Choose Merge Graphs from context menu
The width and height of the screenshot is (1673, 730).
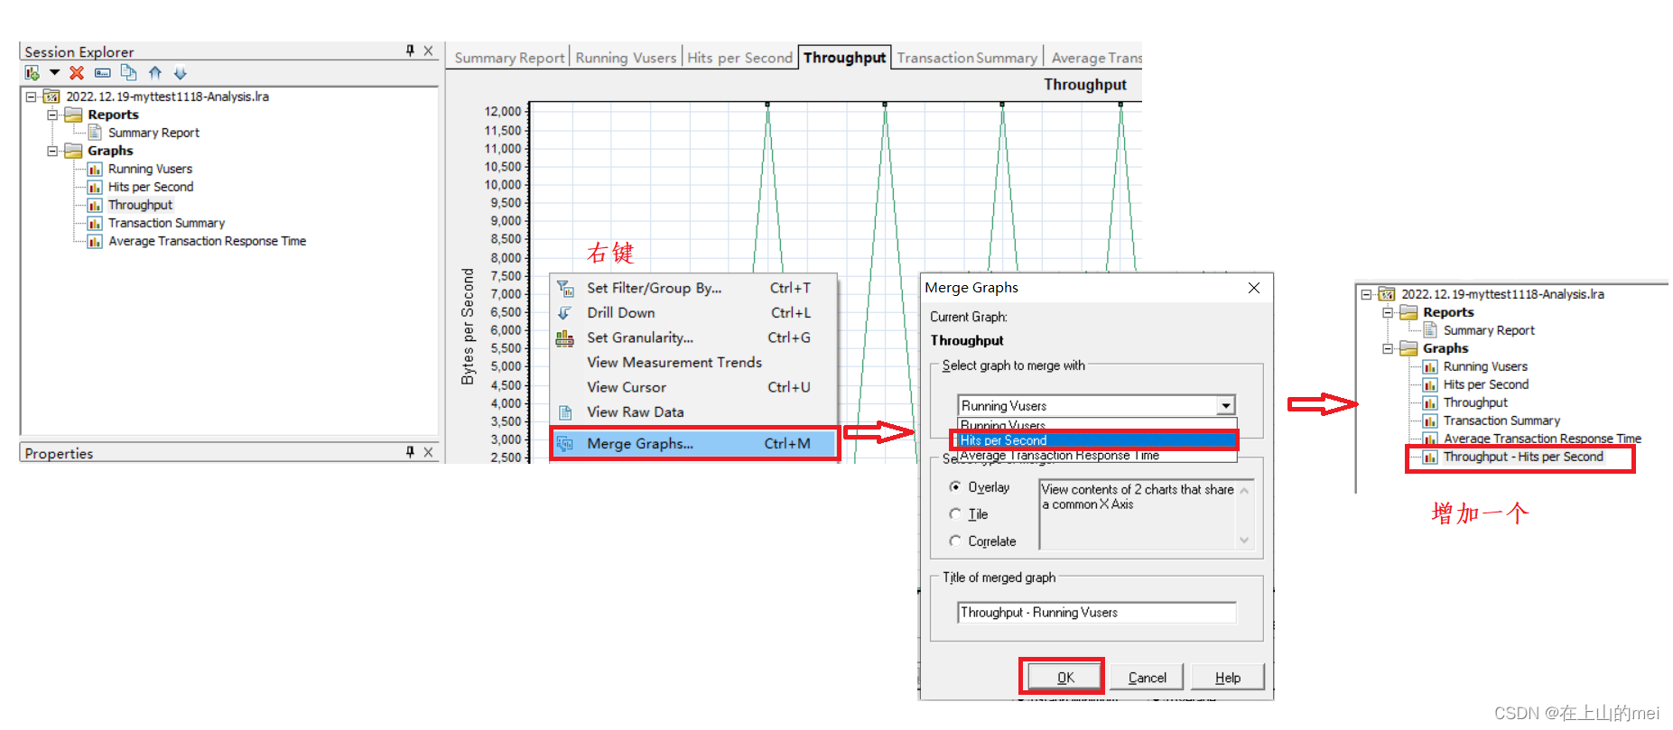694,444
